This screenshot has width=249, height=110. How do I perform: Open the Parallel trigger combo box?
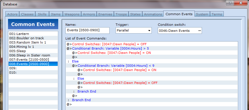pyautogui.click(x=134, y=30)
